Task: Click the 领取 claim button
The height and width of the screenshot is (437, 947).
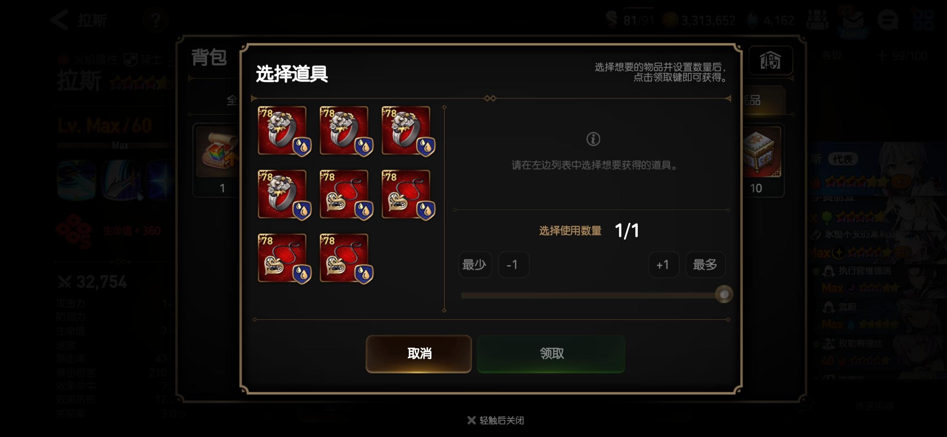Action: tap(551, 354)
